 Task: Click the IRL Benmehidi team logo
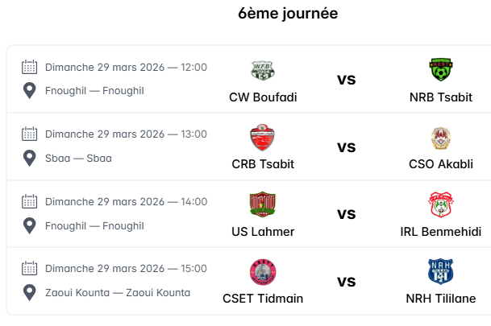coord(441,205)
